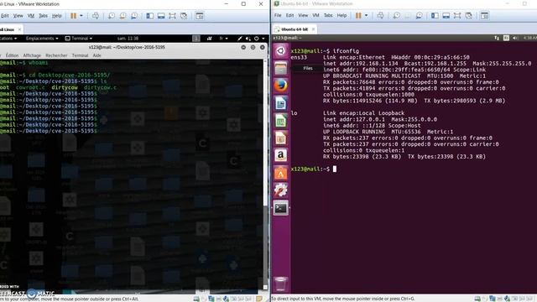Open Ubuntu Software from the launcher

(x=280, y=173)
